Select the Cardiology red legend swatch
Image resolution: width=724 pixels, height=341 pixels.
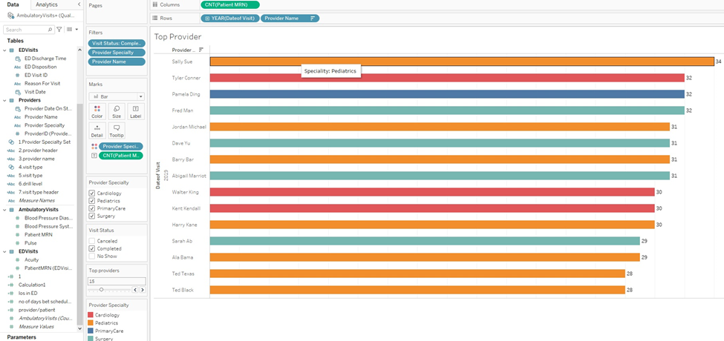(x=91, y=315)
